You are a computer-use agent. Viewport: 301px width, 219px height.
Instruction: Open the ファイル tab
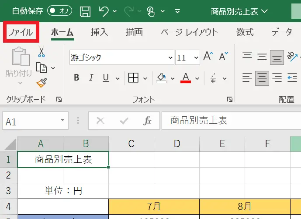click(21, 32)
